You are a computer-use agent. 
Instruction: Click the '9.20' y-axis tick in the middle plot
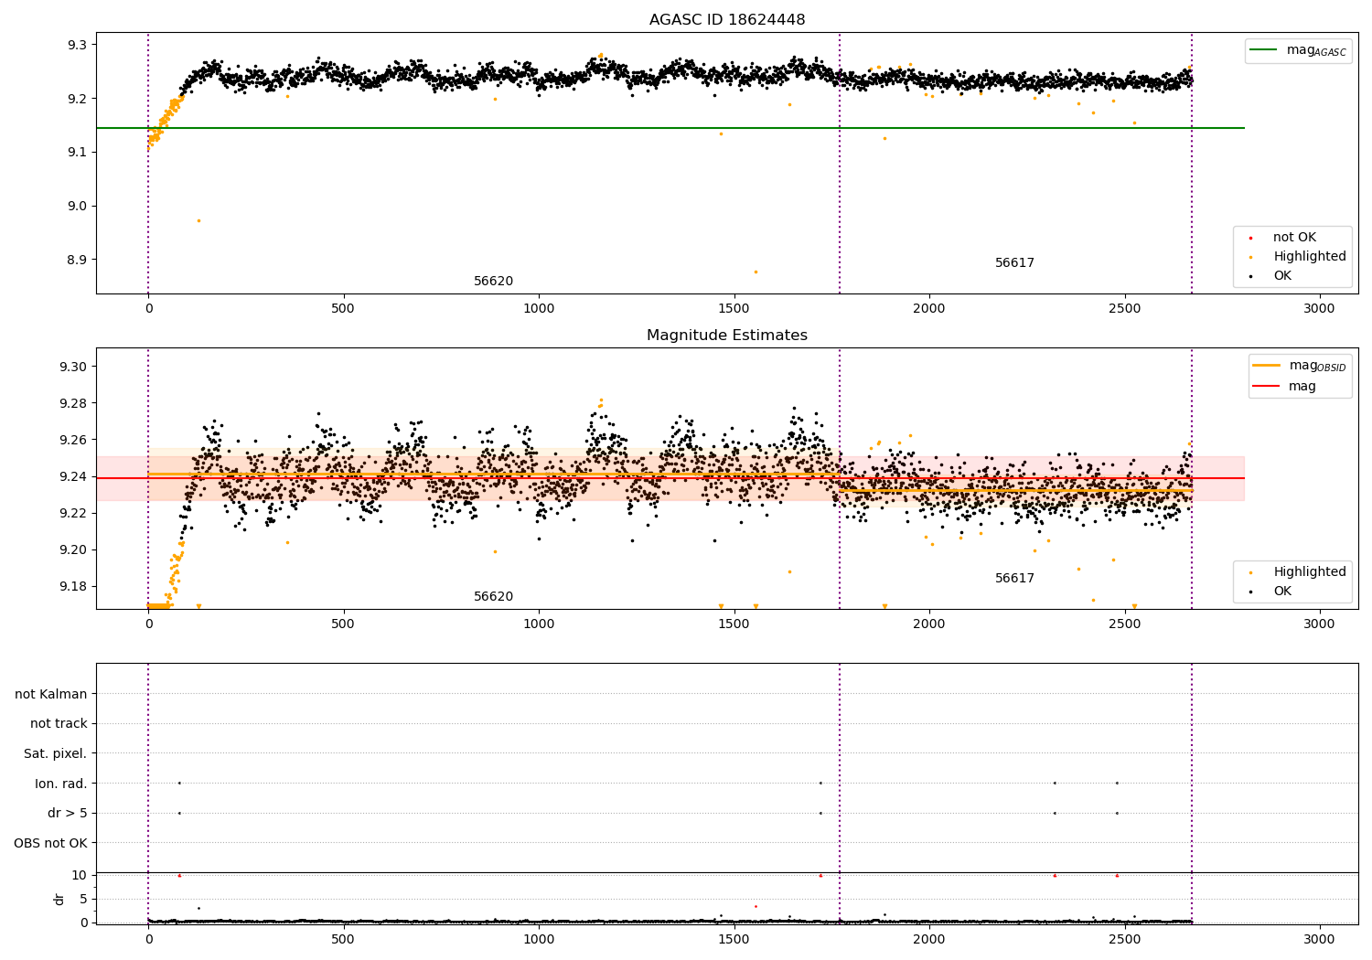[x=73, y=549]
